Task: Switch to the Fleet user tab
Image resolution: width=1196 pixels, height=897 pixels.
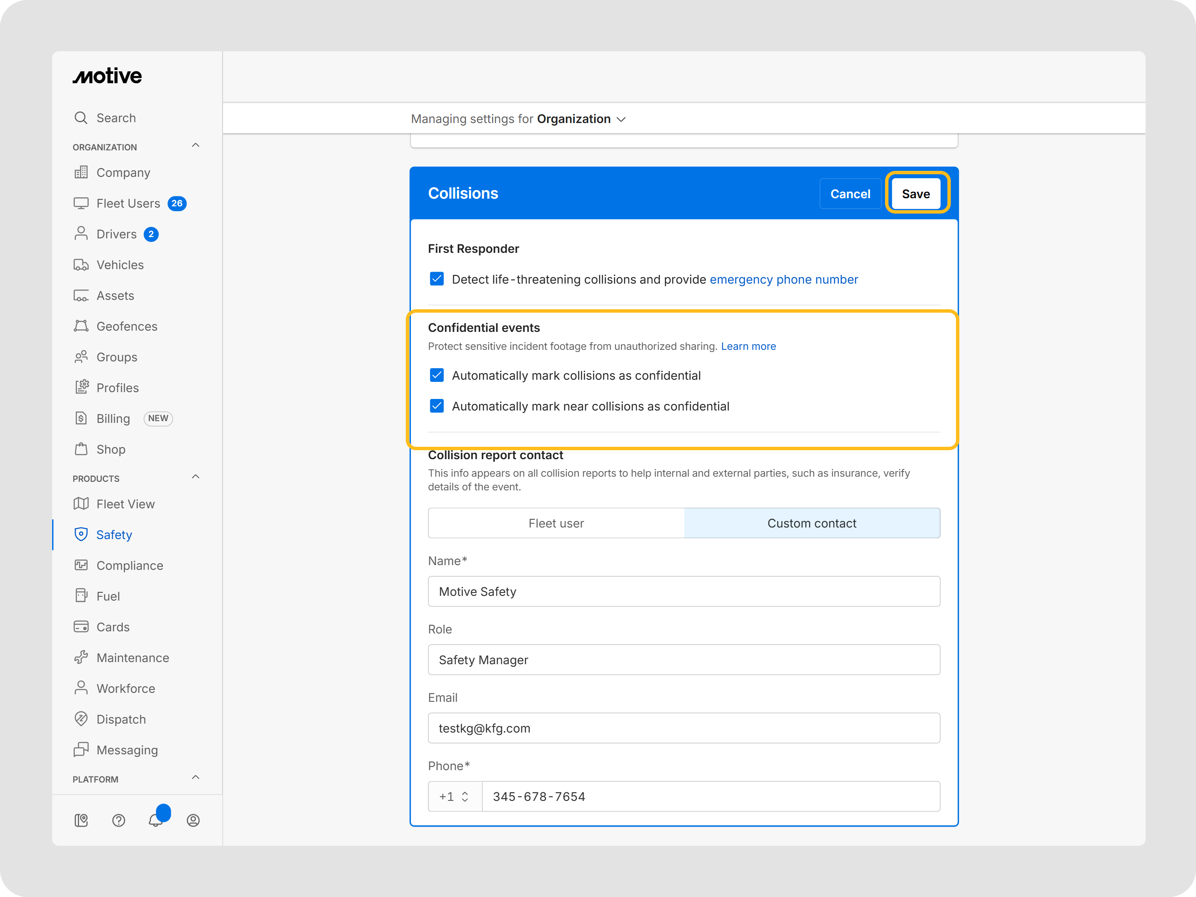Action: coord(556,523)
